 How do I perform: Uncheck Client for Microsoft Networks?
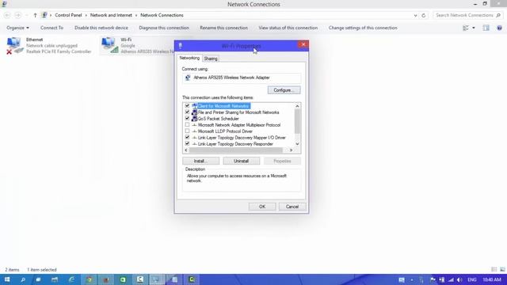point(187,106)
